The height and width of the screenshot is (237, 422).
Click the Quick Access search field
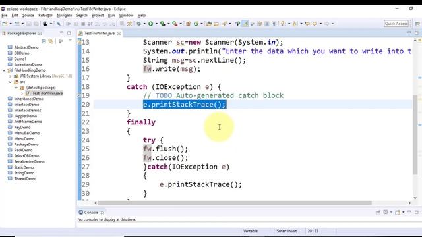396,24
